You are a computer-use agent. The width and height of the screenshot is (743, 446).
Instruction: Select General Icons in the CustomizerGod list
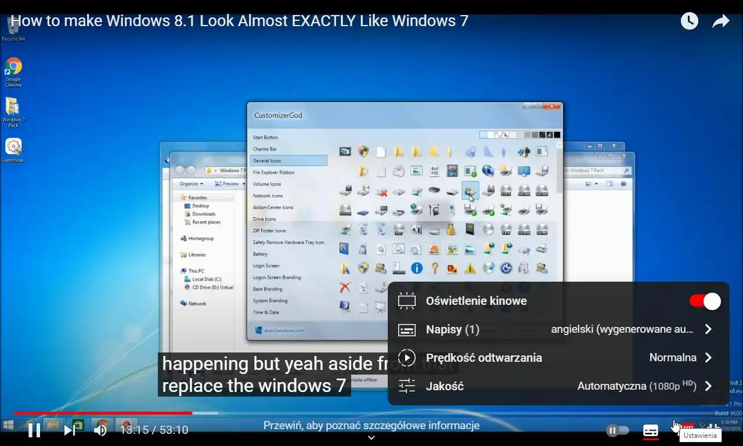pyautogui.click(x=288, y=161)
